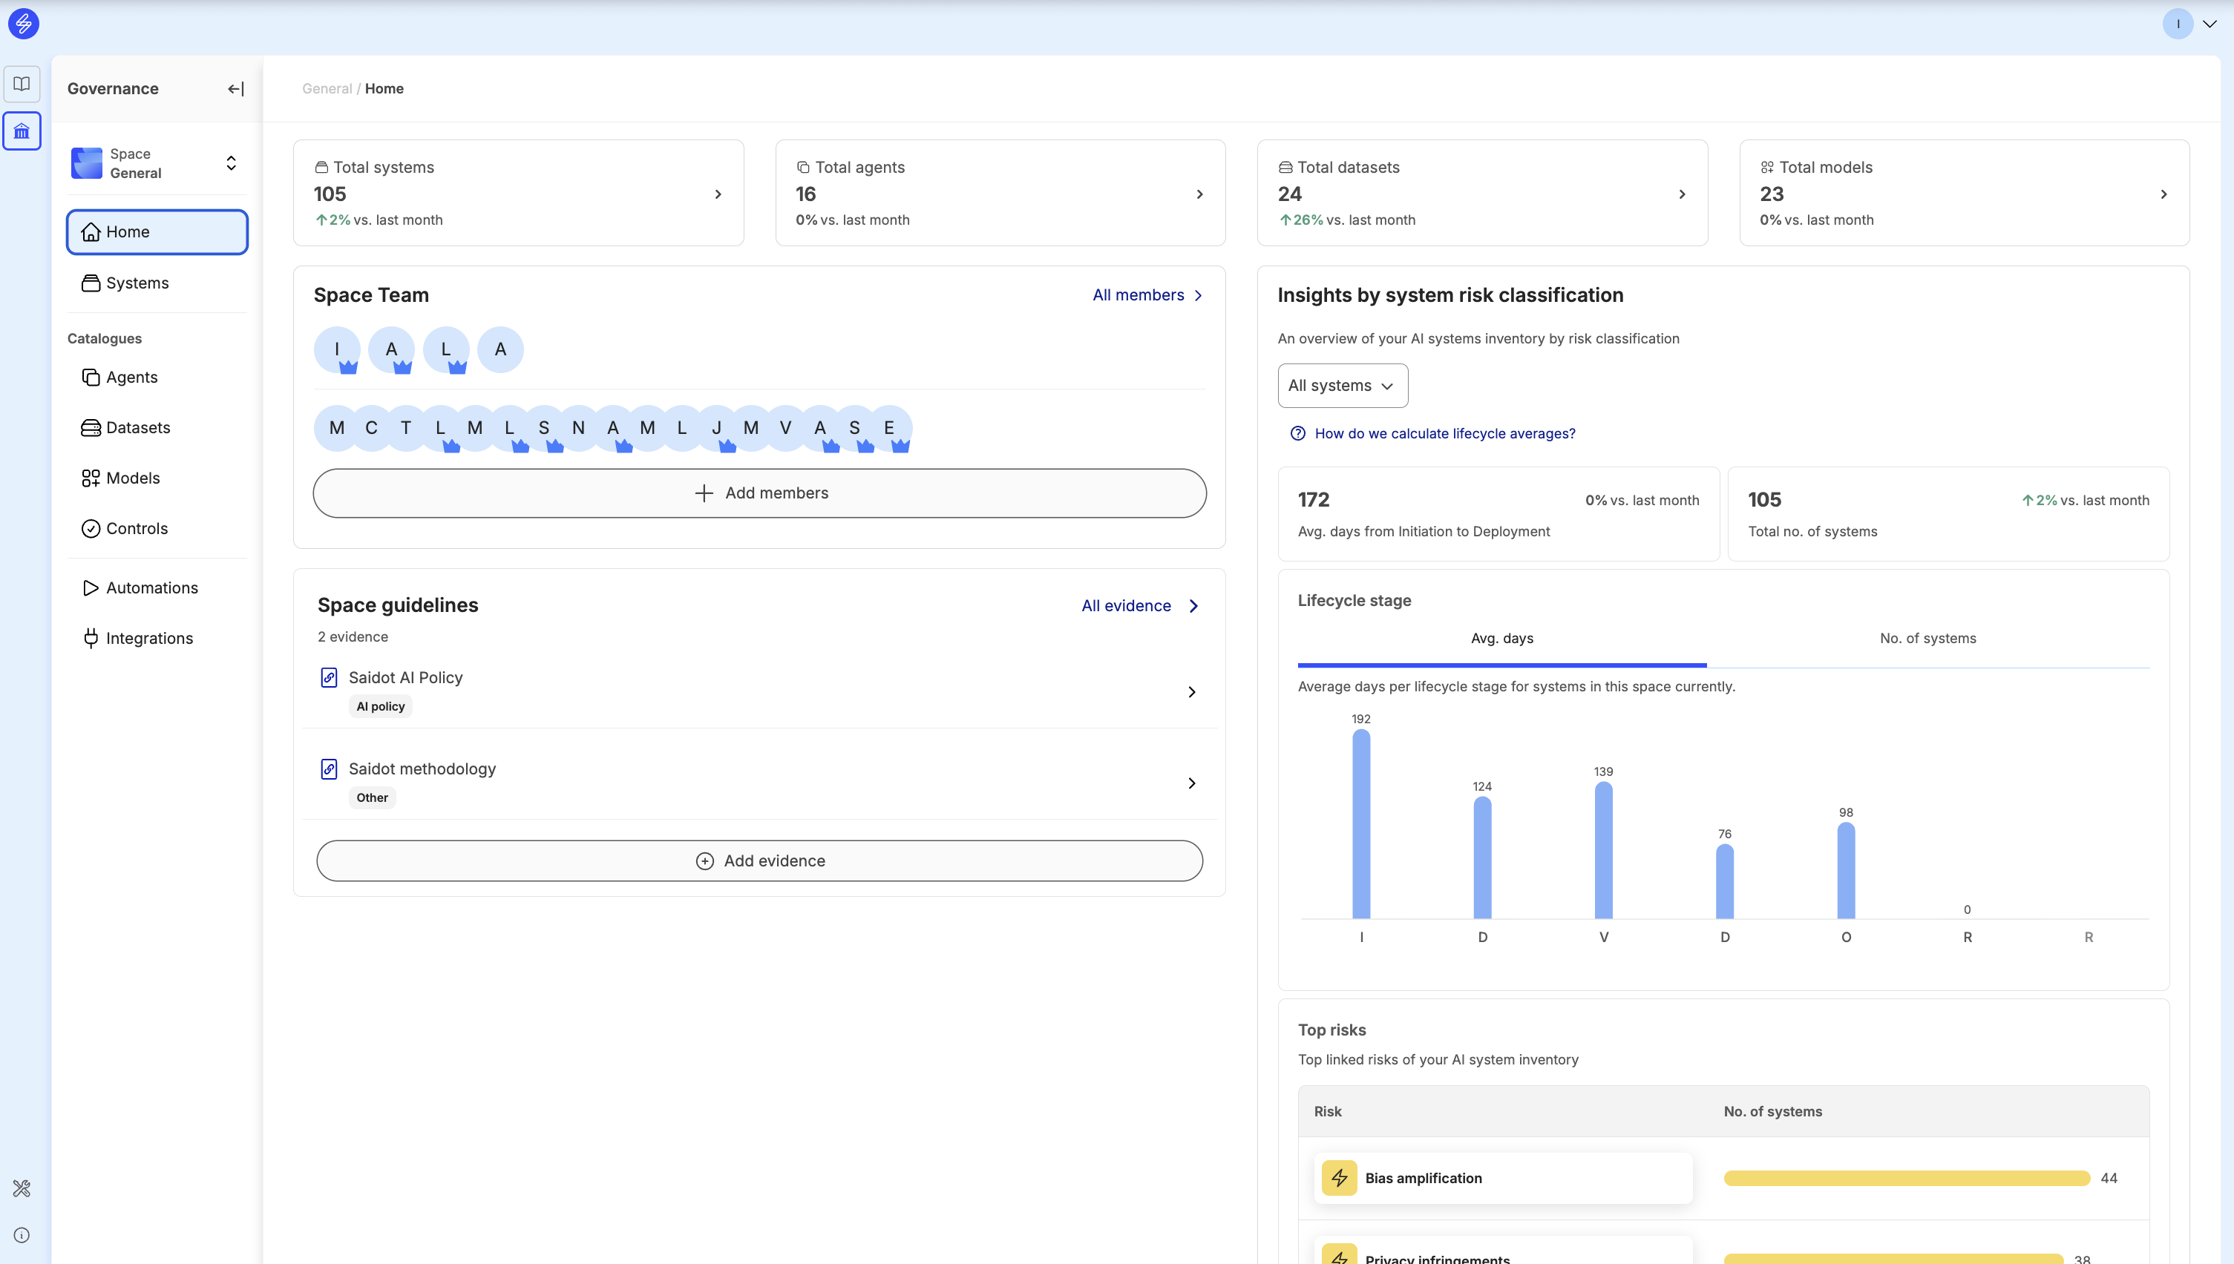2234x1264 pixels.
Task: Click General in breadcrumb
Action: [327, 88]
